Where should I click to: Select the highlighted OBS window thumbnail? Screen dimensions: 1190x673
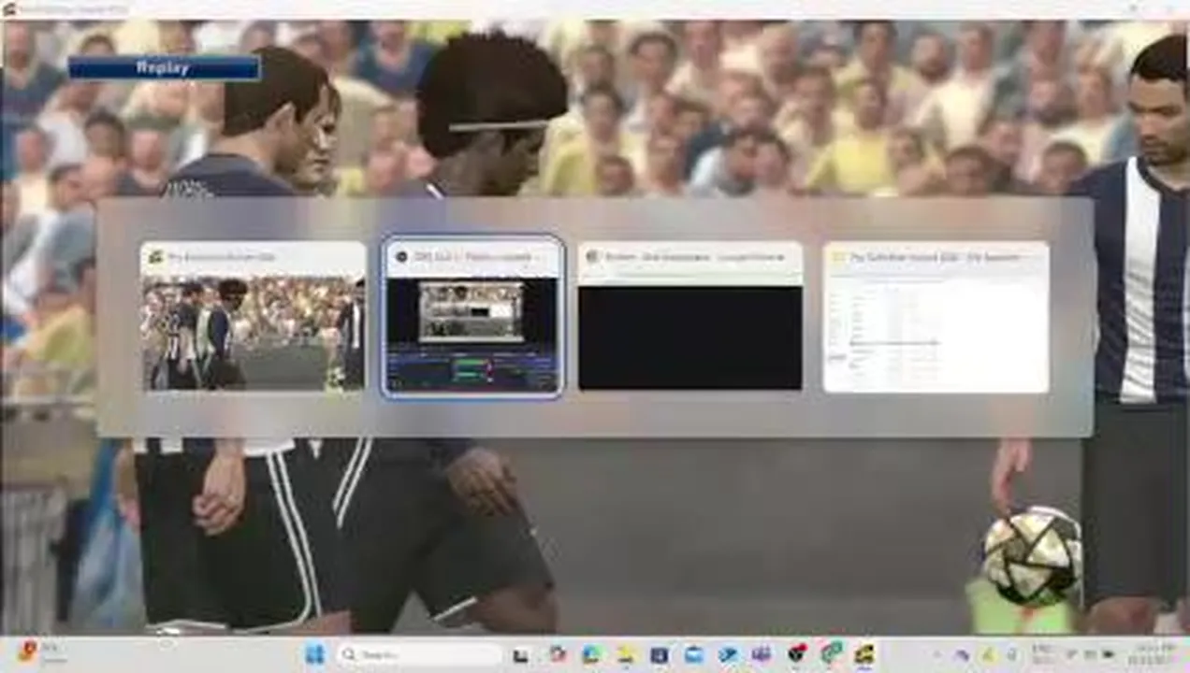click(472, 316)
